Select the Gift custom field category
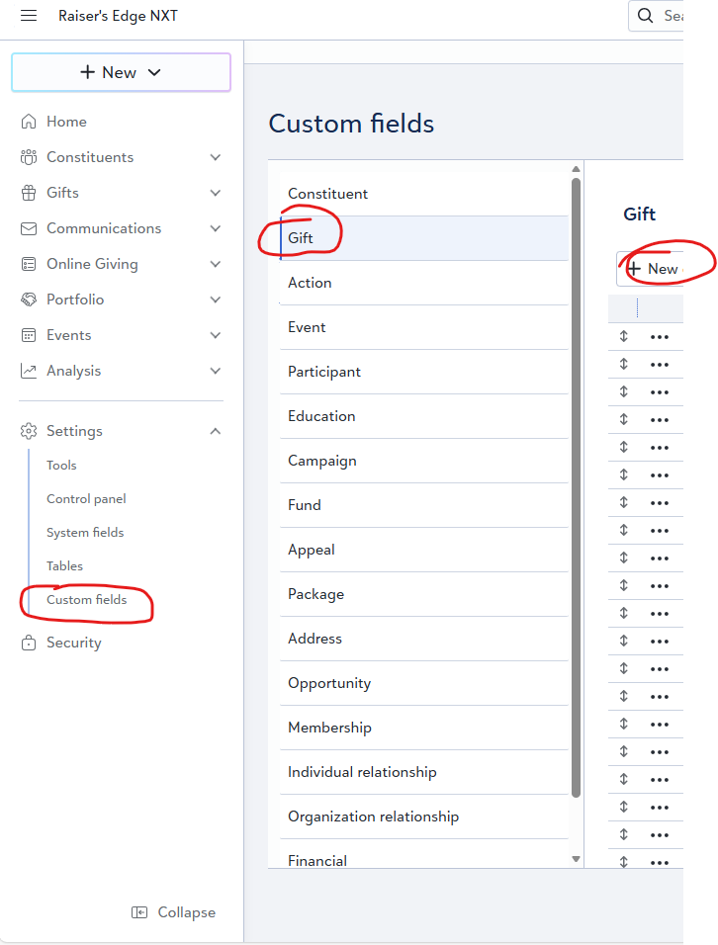 pyautogui.click(x=424, y=238)
